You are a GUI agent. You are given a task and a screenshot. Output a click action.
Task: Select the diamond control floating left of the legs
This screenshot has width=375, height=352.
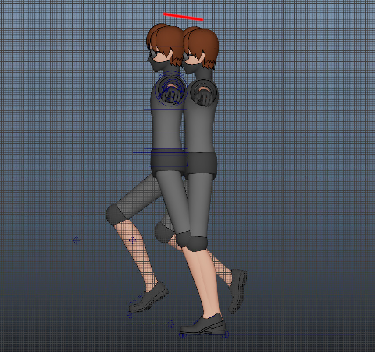pos(76,240)
